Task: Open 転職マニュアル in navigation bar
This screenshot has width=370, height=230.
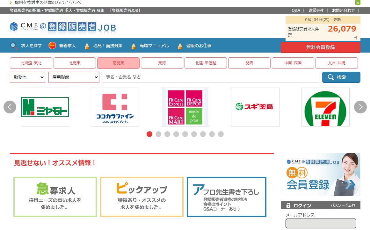Action: pos(154,46)
